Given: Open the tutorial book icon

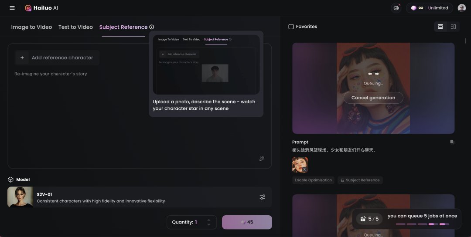Looking at the screenshot, I should click(396, 8).
